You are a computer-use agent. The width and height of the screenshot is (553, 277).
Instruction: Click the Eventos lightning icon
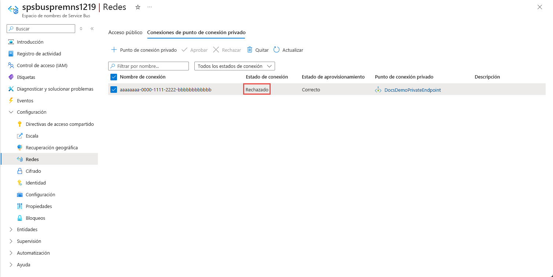11,101
